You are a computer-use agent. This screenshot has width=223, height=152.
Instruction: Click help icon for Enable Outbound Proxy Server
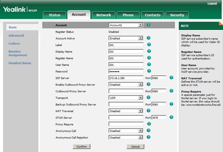point(148,84)
